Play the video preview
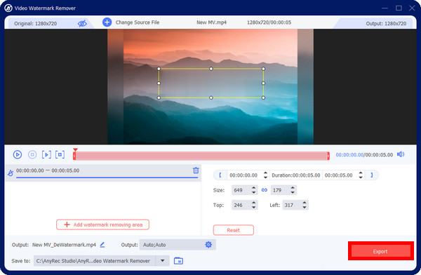The image size is (421, 275). 18,154
